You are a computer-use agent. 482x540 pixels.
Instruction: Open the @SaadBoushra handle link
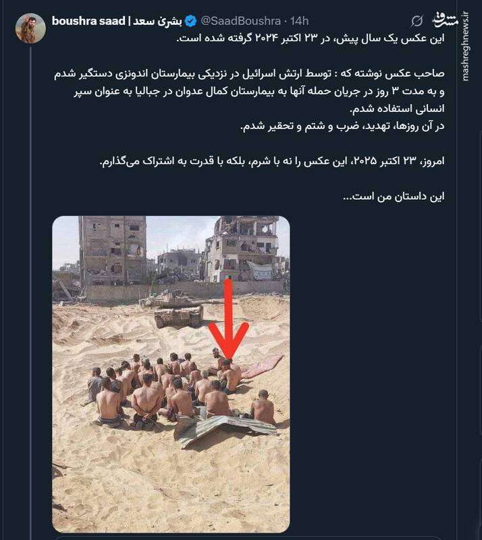[x=241, y=22]
